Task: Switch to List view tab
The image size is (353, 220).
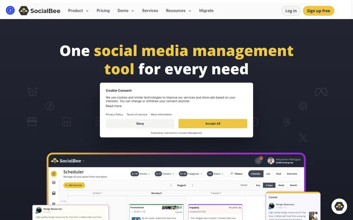Action: (268, 174)
